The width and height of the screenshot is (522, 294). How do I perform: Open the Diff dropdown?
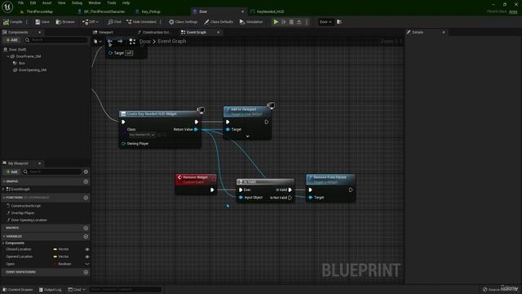point(91,22)
